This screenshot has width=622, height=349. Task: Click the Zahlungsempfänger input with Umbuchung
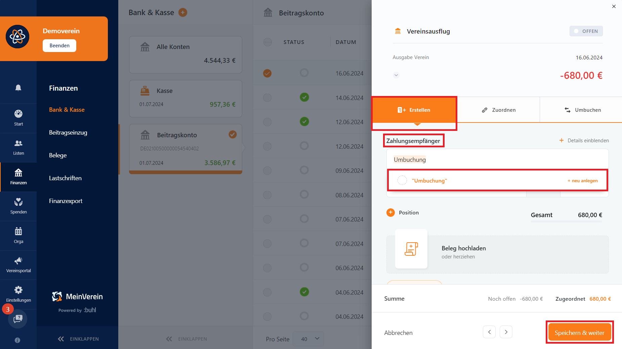(498, 160)
